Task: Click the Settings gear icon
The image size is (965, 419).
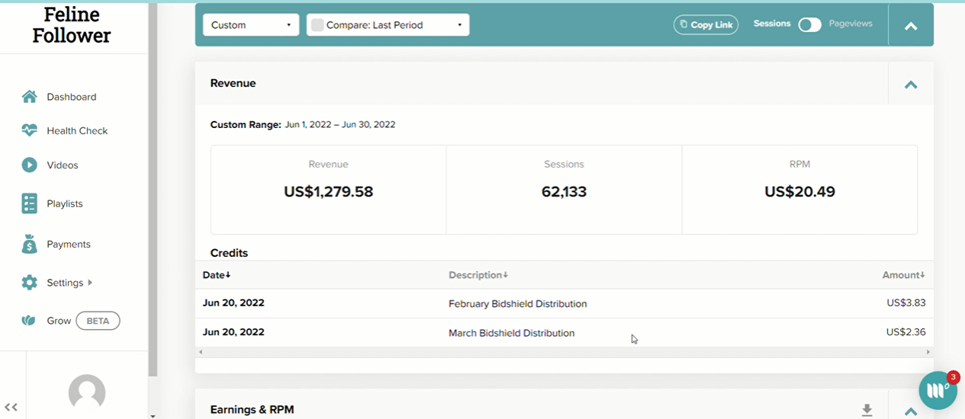Action: click(29, 283)
